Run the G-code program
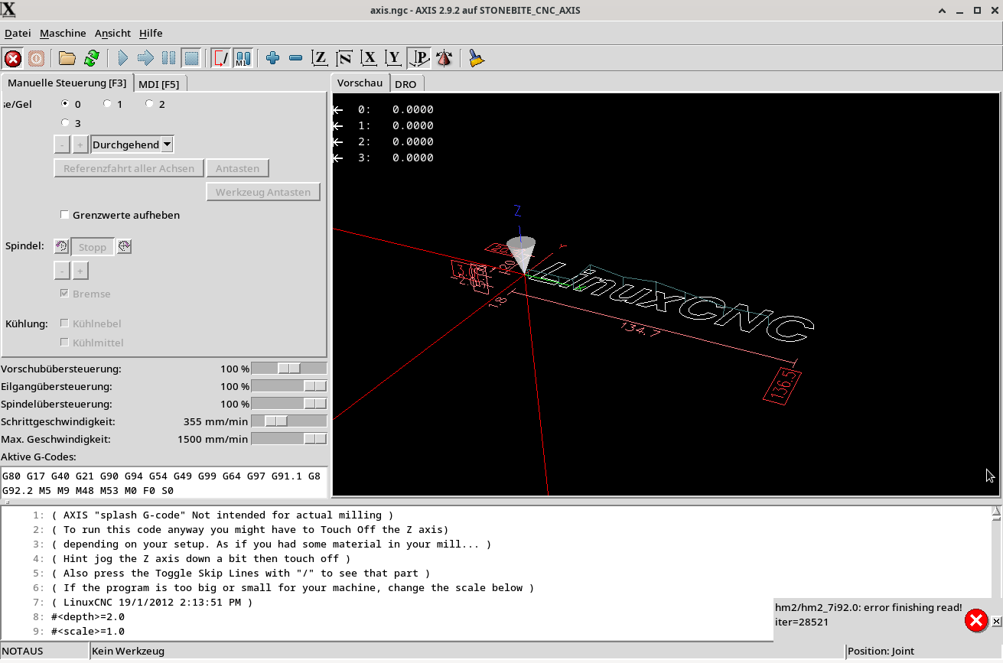The width and height of the screenshot is (1003, 663). coord(122,58)
